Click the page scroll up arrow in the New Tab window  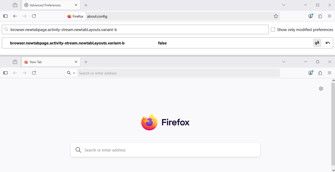333,80
